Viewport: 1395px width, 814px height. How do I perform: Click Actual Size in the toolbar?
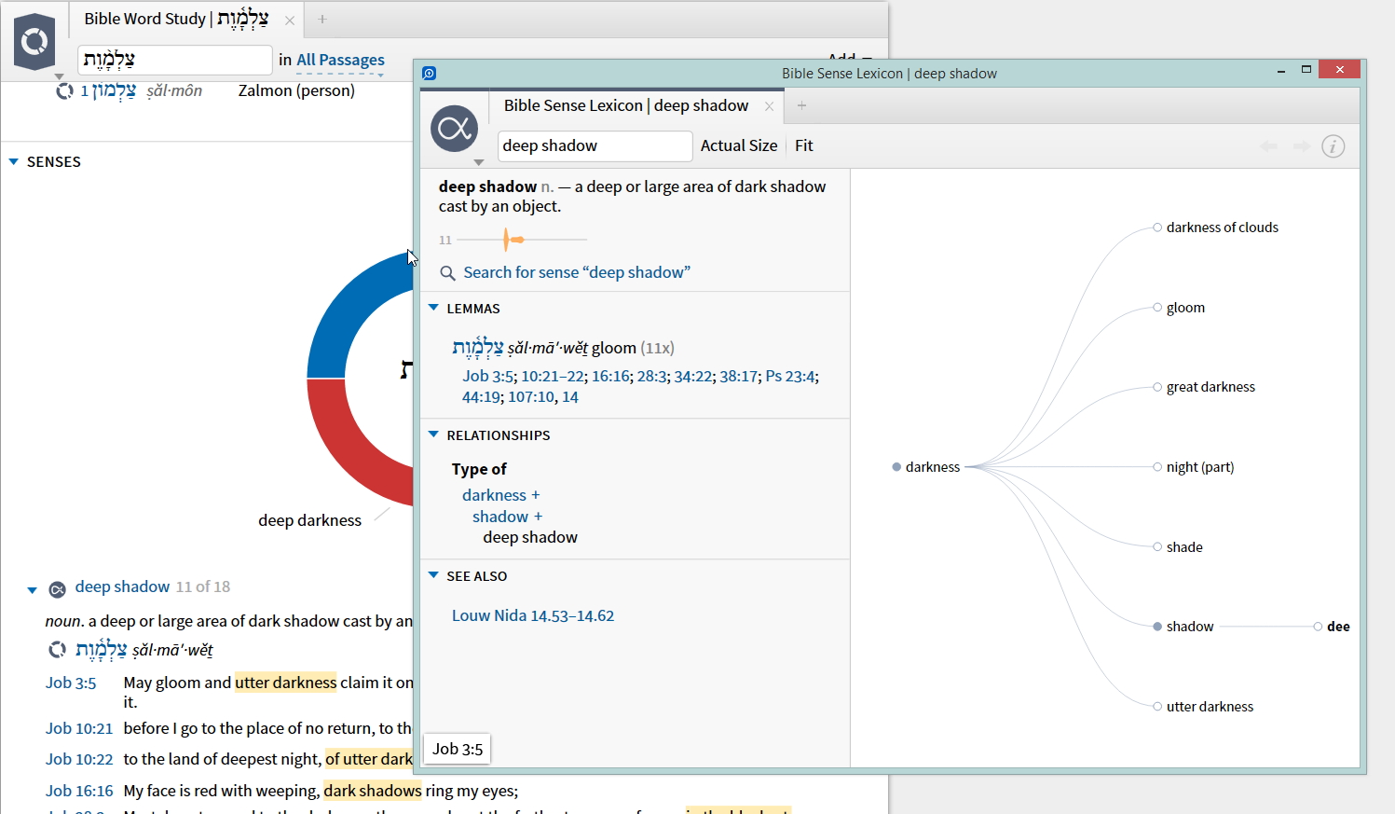pyautogui.click(x=739, y=145)
